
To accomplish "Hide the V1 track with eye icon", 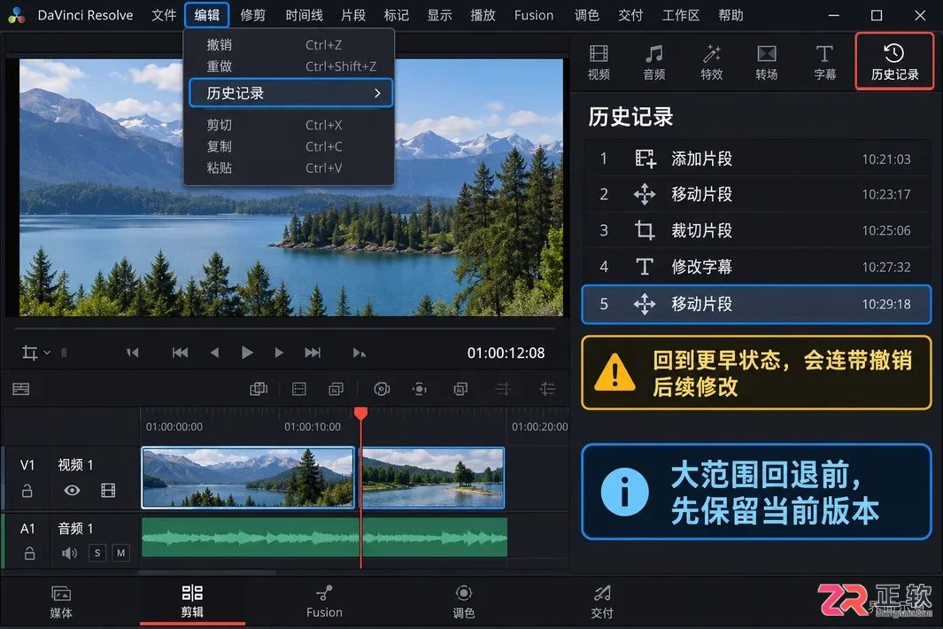I will click(73, 491).
